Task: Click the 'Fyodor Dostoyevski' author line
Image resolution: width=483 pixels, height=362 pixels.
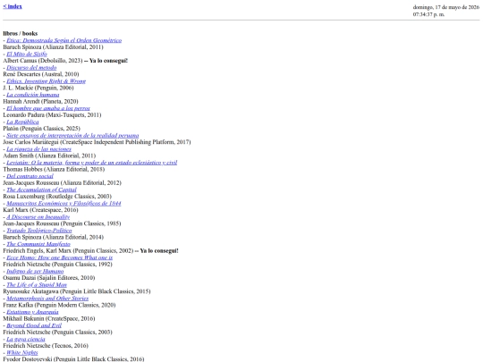Action: click(x=73, y=359)
